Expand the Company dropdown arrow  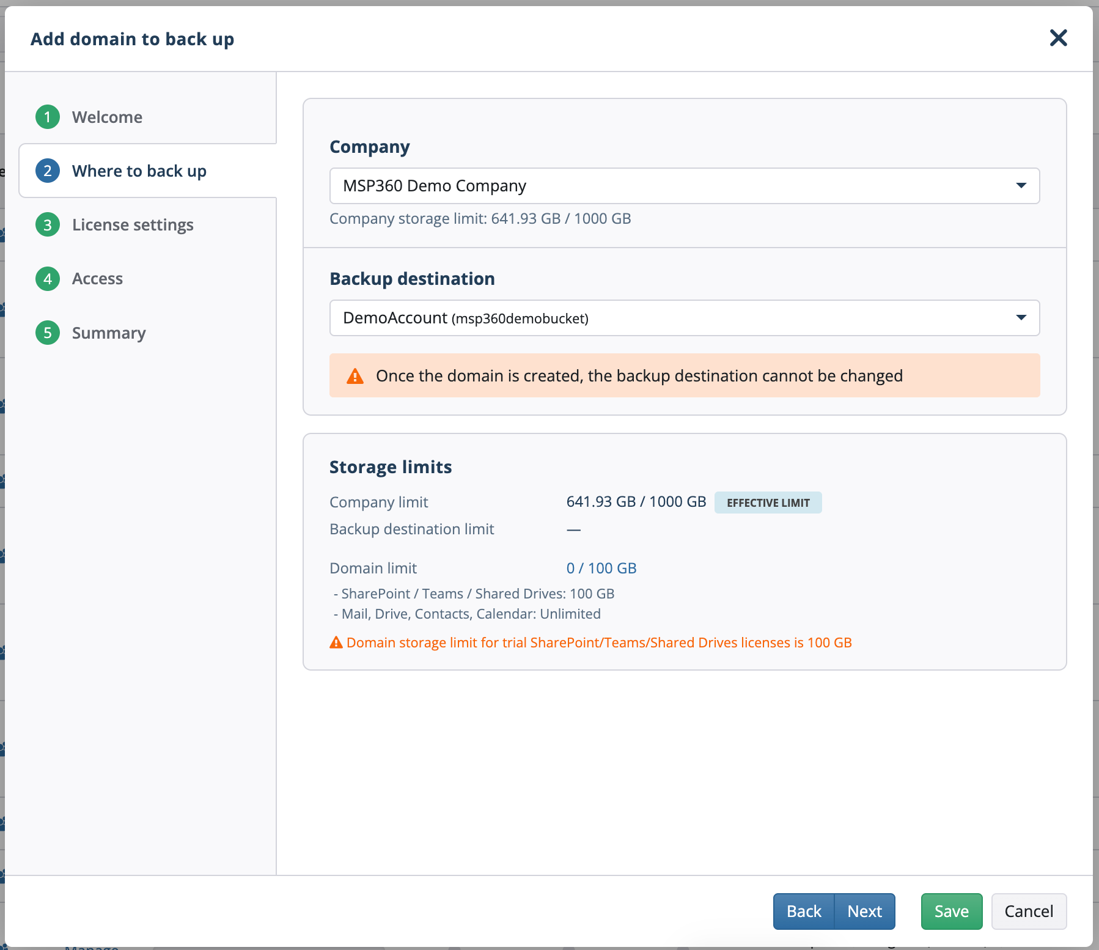click(1021, 186)
